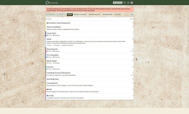
Task: Open Rhode Island Genealogy subcategory
Action: point(56,63)
